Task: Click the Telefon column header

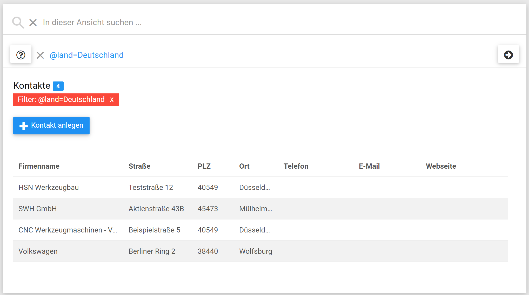Action: 296,166
